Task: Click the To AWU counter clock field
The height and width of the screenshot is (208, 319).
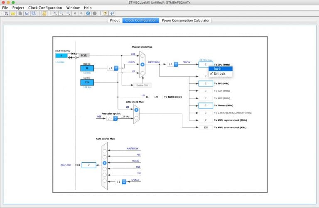Action: coord(206,127)
